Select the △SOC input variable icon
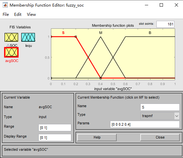 (11, 37)
